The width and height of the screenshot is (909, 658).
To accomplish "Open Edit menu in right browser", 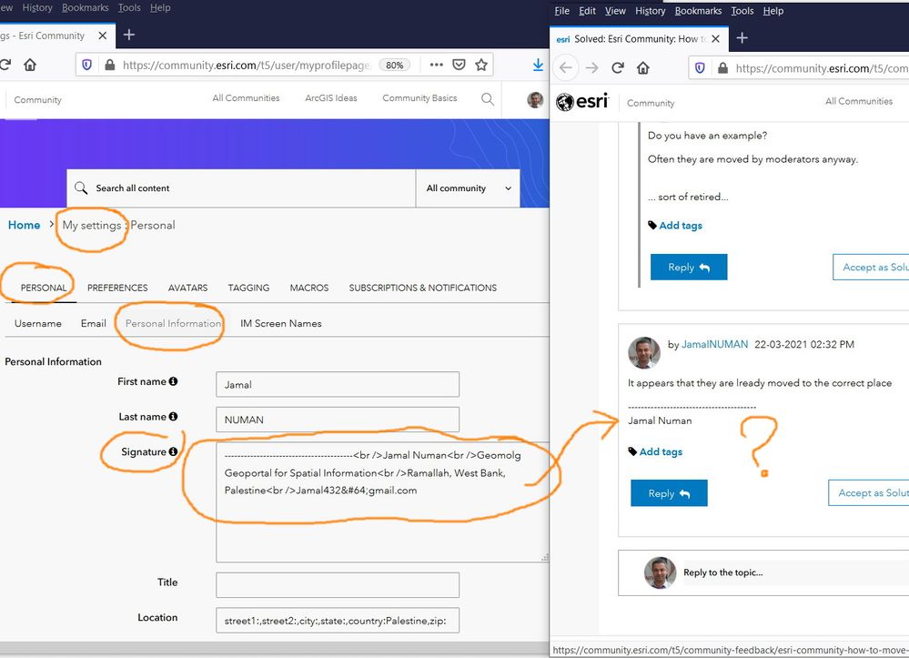I will point(587,10).
